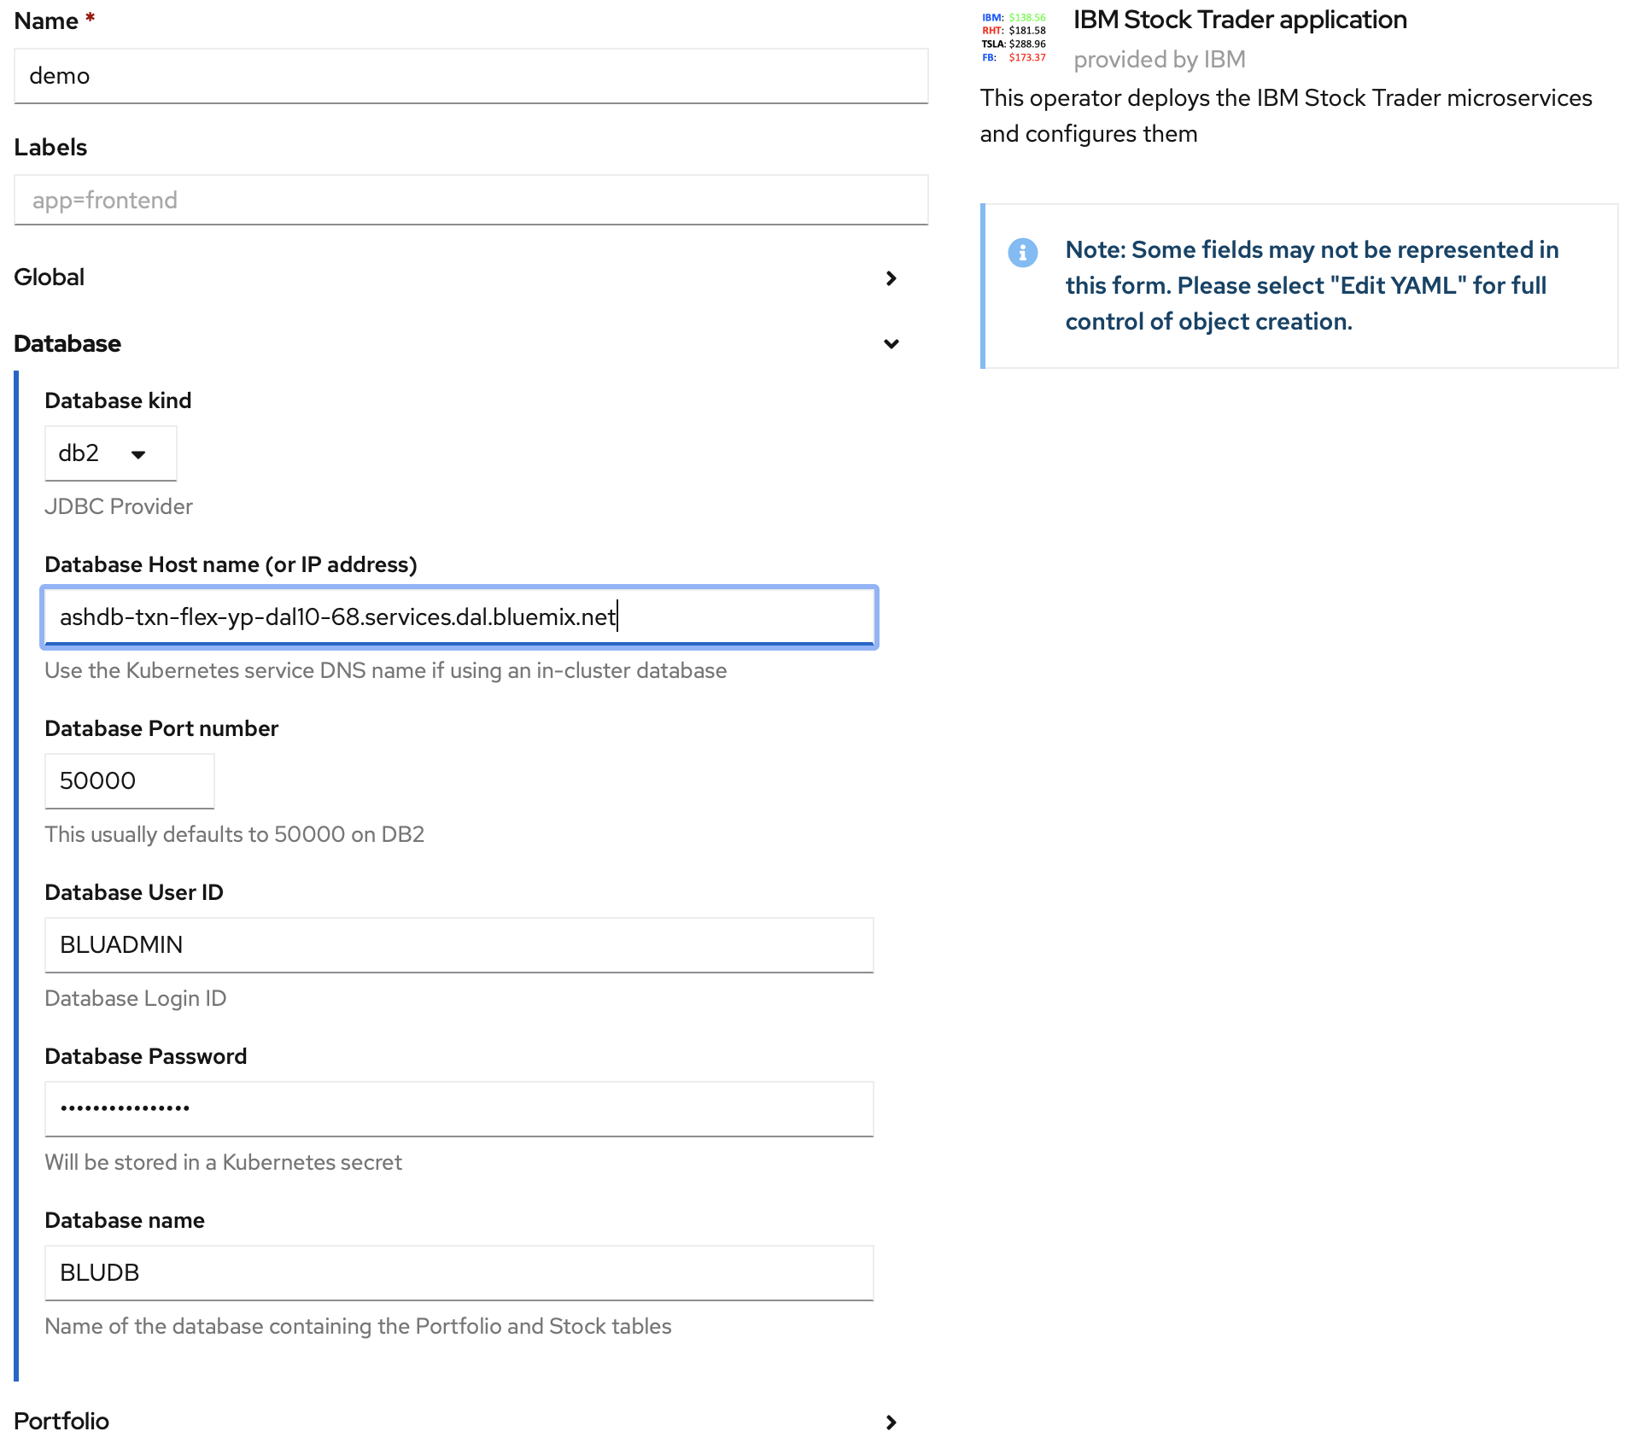This screenshot has height=1443, width=1631.
Task: Click the operator description text about microservices
Action: (1286, 115)
